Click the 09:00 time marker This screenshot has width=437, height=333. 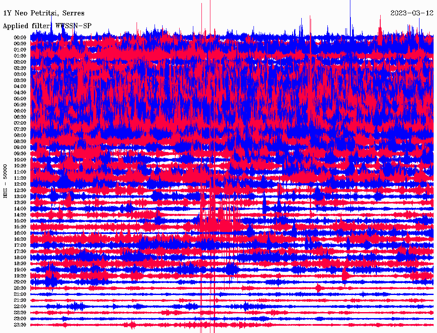click(20, 147)
